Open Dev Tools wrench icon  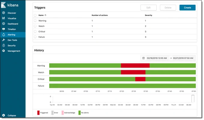4,40
